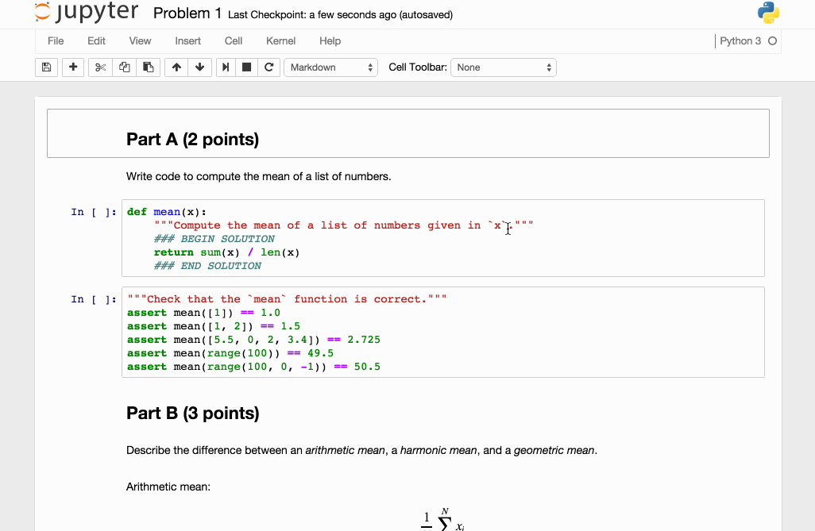The height and width of the screenshot is (531, 815).
Task: Click the Describe the difference paragraph
Action: pyautogui.click(x=361, y=451)
